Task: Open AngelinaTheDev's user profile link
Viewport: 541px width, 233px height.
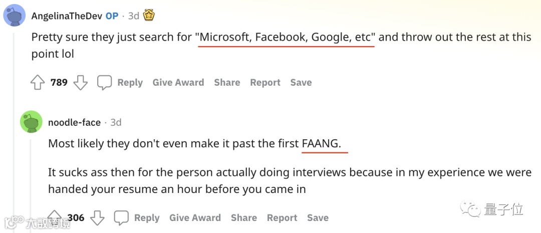Action: (67, 16)
